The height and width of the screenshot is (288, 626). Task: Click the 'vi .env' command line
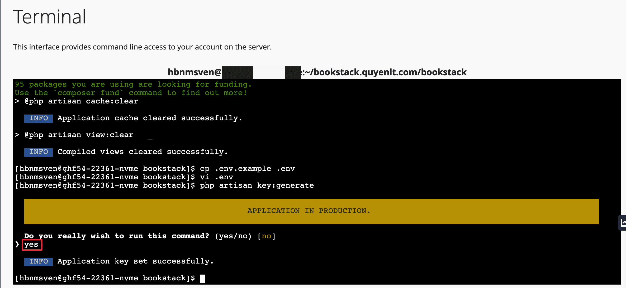216,177
